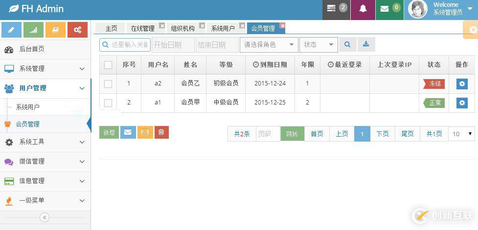Click the red 冻结 status label

(434, 84)
